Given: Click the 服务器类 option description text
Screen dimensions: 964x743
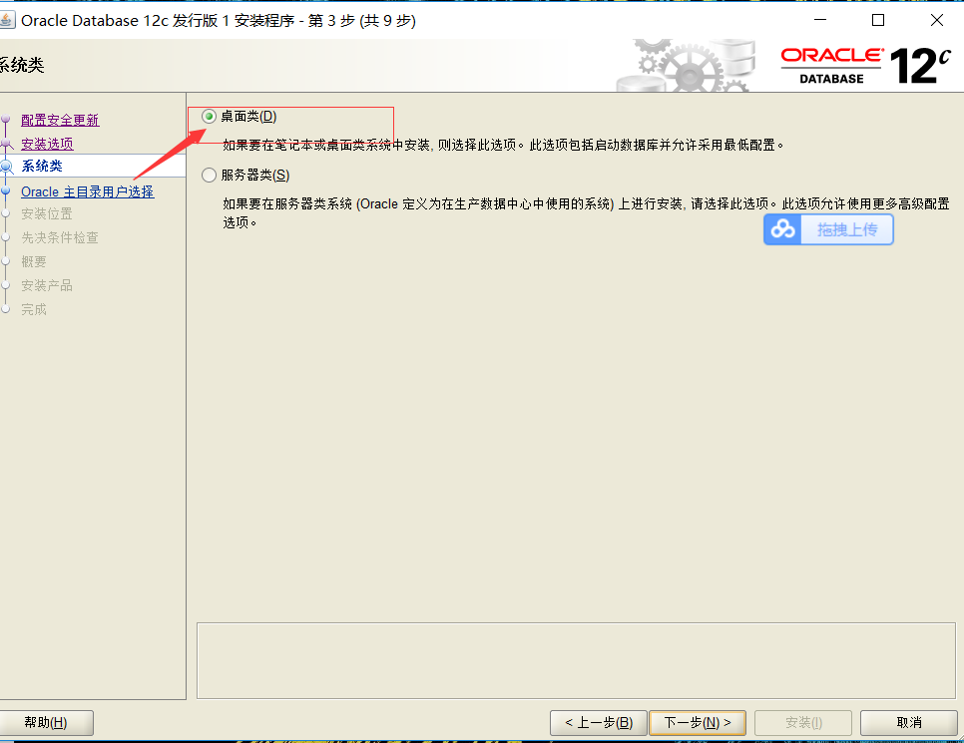Looking at the screenshot, I should coord(586,212).
